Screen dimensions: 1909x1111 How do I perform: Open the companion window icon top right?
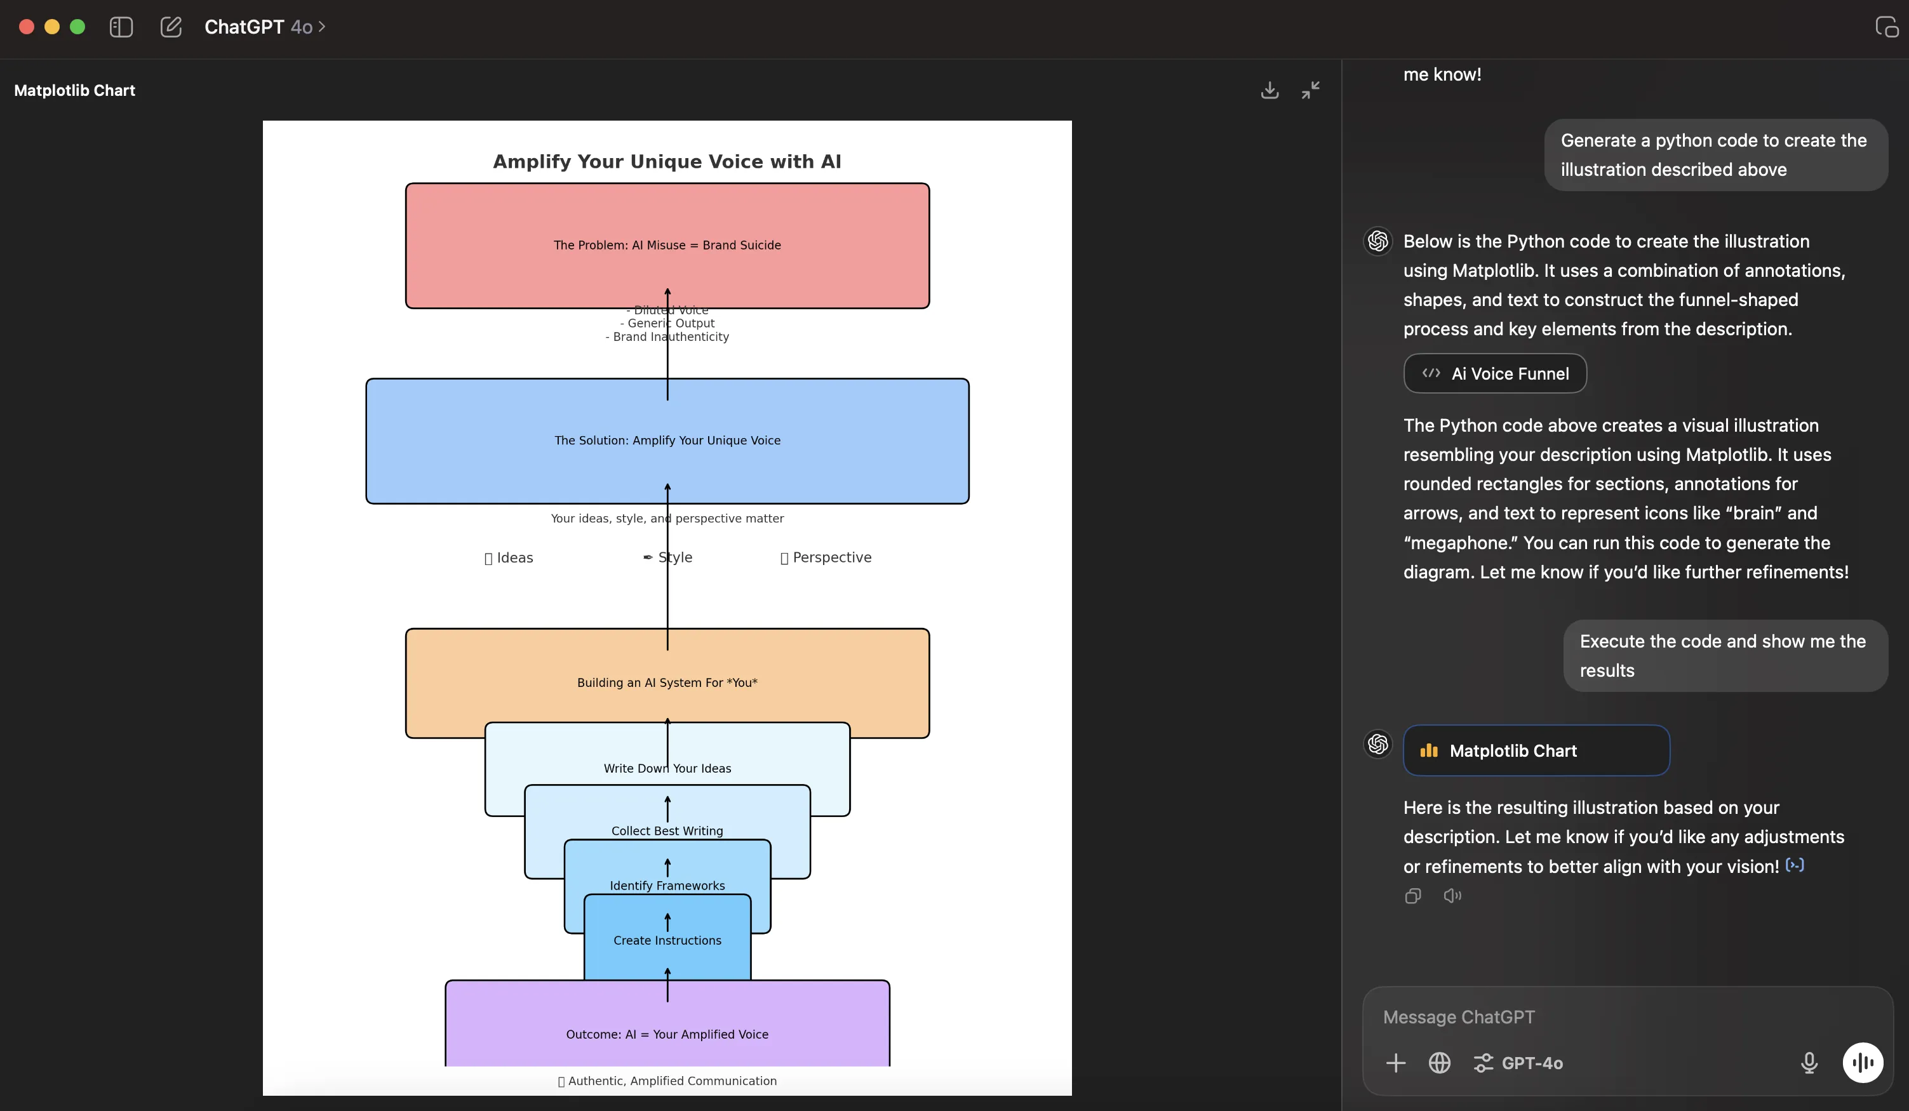coord(1886,27)
